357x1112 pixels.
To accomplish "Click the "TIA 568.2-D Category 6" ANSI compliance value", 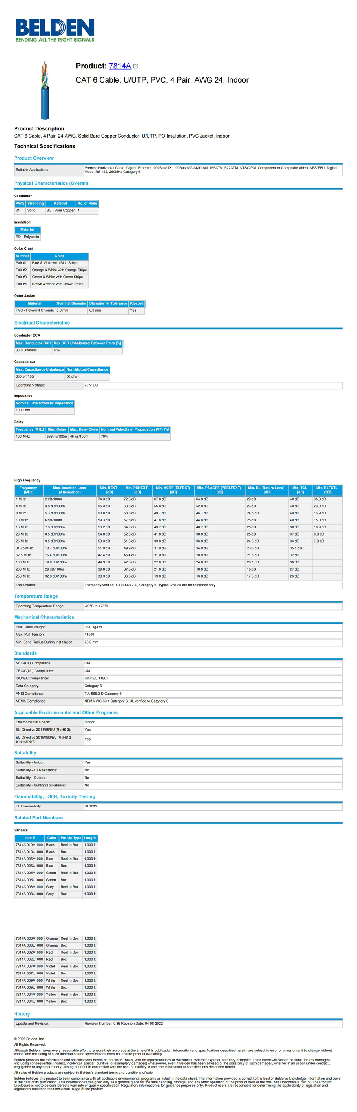I will pos(103,694).
